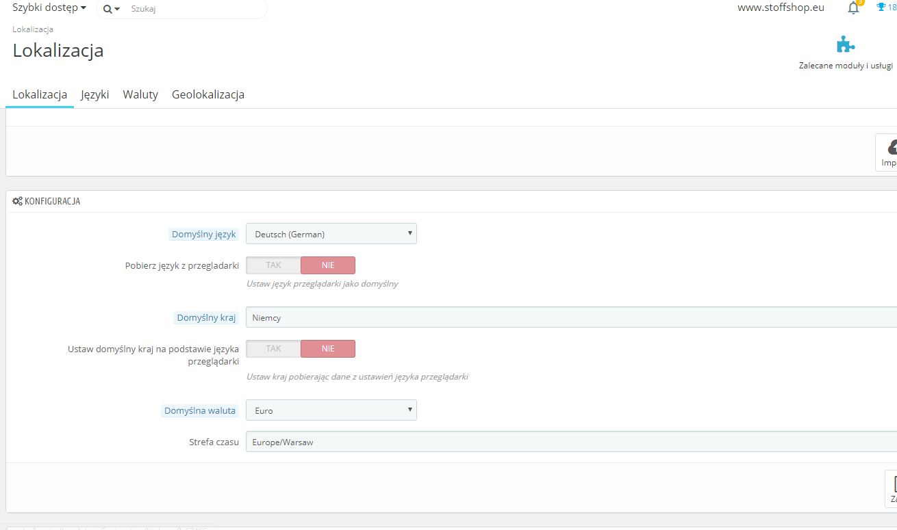Click the save button below Strefa czasu
The width and height of the screenshot is (897, 530).
[x=892, y=489]
